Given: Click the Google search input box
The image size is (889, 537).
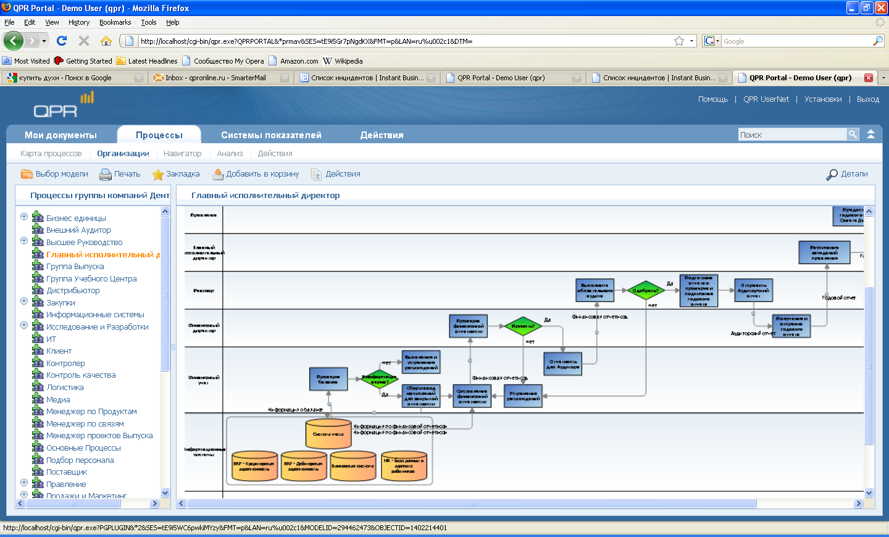Looking at the screenshot, I should coord(796,41).
